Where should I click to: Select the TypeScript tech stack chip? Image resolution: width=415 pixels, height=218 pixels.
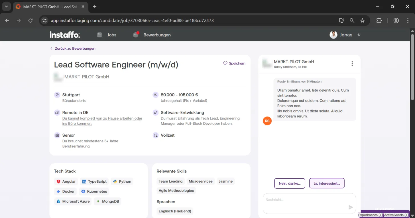coord(94,181)
